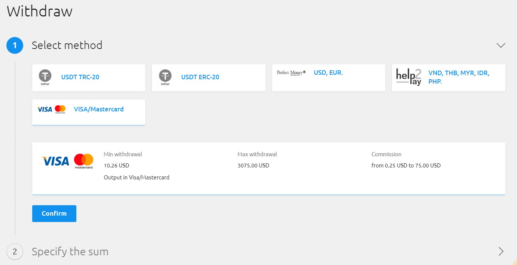Click the small VISA Mastercard logo in method card
The height and width of the screenshot is (265, 517).
click(x=52, y=109)
